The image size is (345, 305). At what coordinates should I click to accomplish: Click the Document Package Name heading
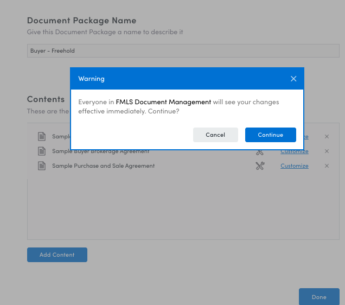[81, 21]
